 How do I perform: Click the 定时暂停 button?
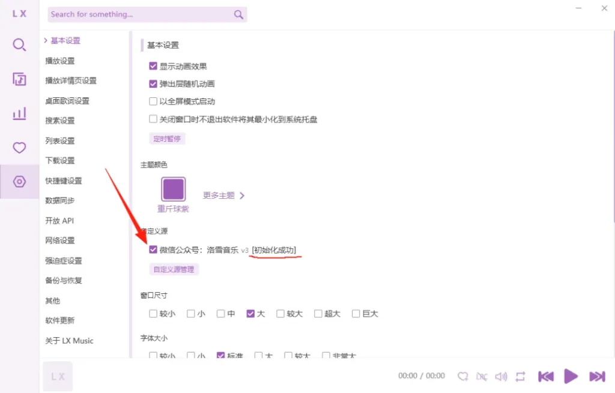(x=167, y=139)
